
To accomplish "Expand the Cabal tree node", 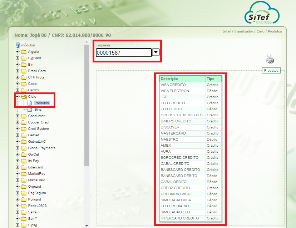I will (18, 83).
